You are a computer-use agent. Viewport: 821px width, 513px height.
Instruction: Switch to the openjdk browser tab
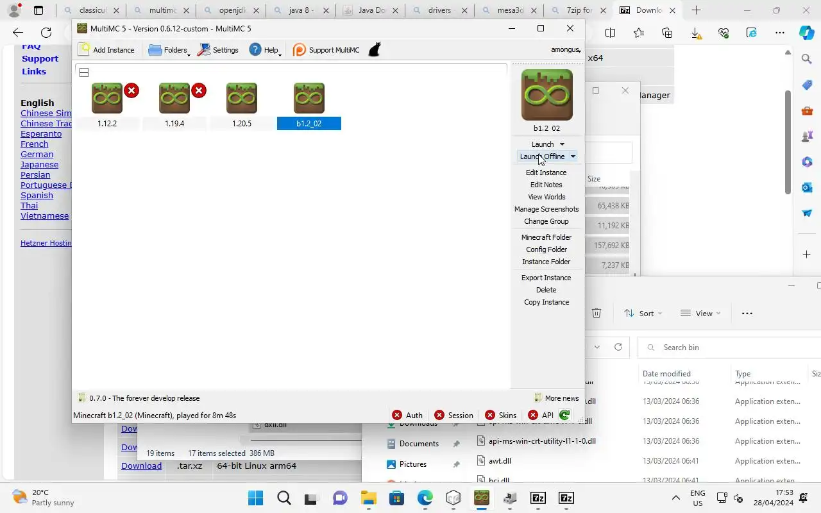(x=230, y=10)
